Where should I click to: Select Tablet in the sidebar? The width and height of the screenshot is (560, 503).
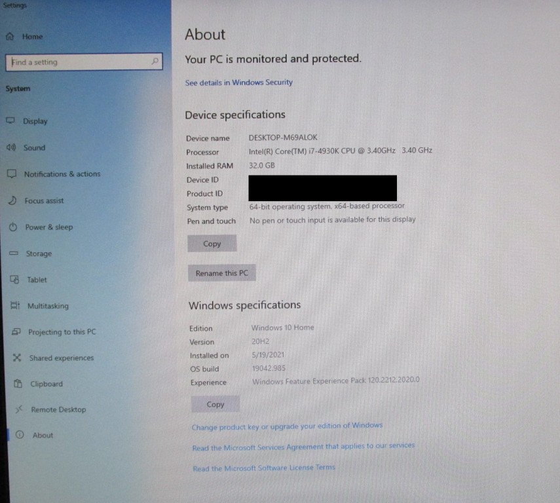37,280
